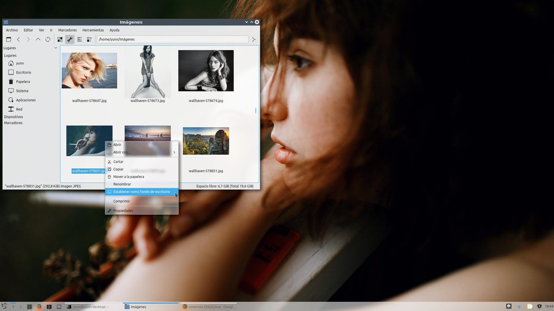Open Escritorio in the places sidebar

[20, 72]
